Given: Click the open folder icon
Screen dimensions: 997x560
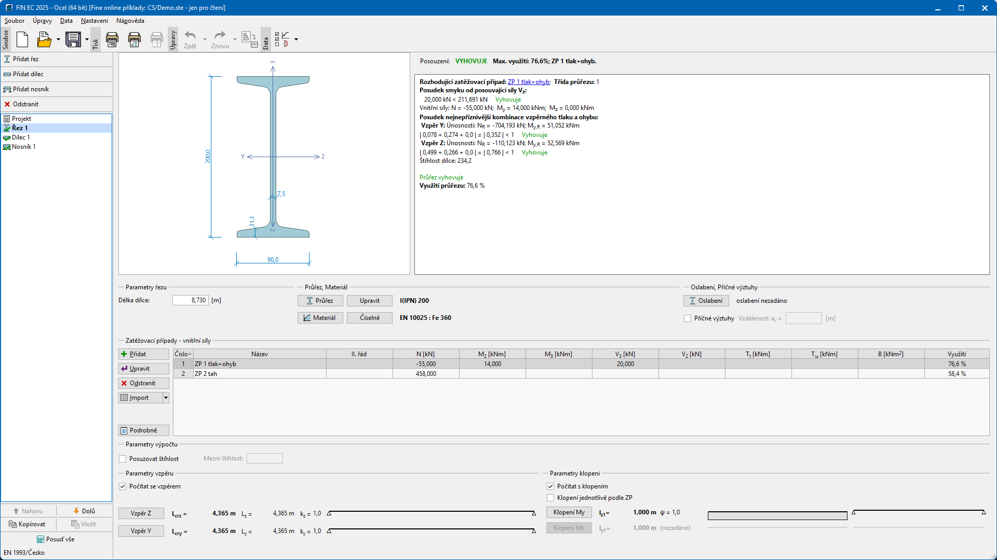Looking at the screenshot, I should [x=44, y=39].
